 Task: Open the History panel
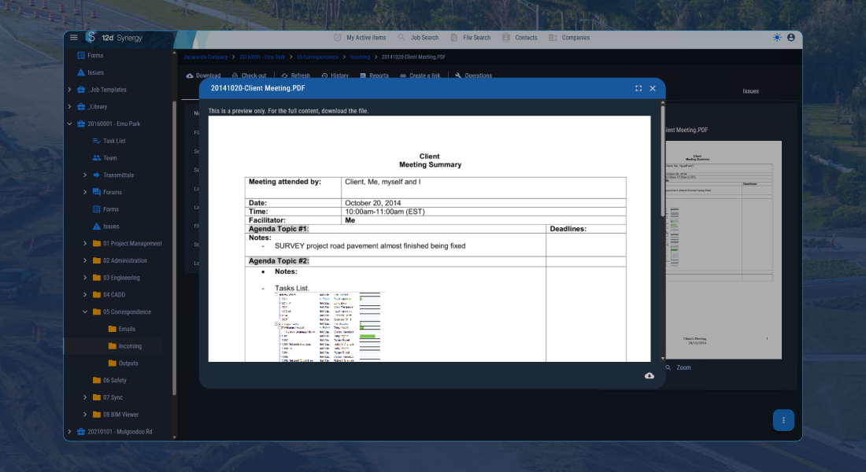[x=327, y=75]
